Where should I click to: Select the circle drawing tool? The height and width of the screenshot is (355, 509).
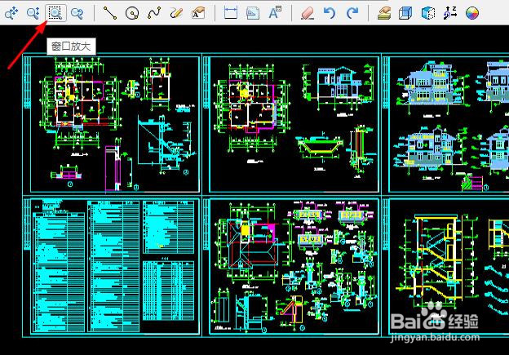(x=132, y=13)
